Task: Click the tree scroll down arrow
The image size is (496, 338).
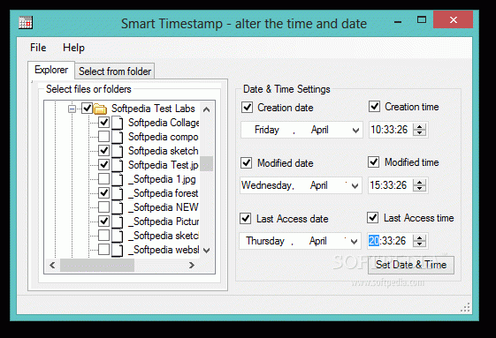Action: (x=207, y=251)
